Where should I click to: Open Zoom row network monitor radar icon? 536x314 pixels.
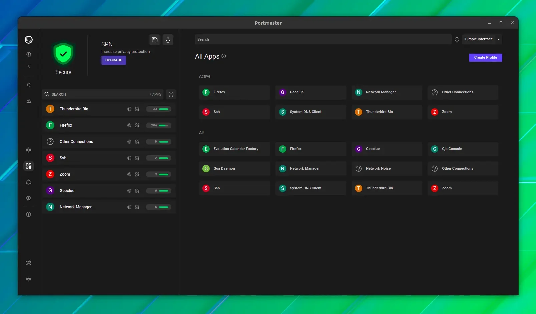pyautogui.click(x=129, y=174)
